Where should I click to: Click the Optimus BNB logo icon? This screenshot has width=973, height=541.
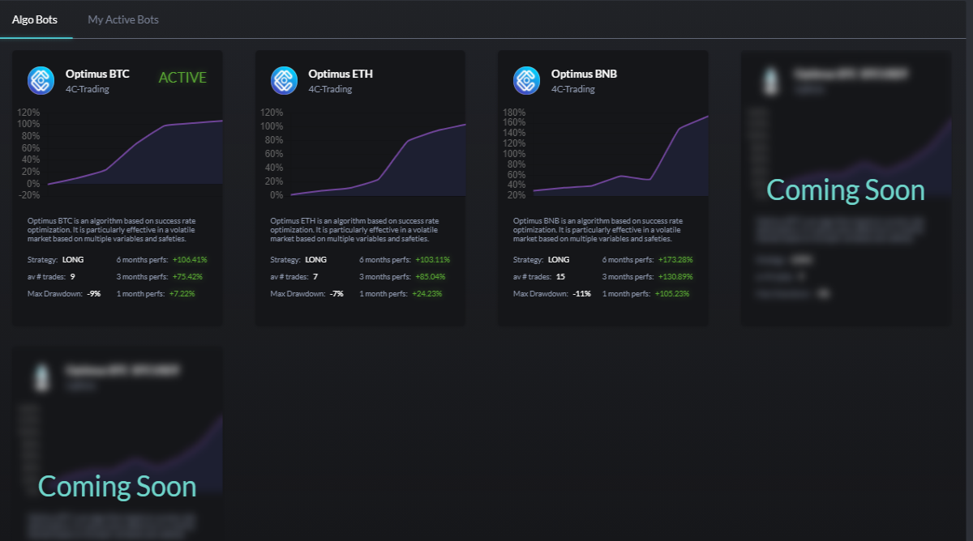[x=526, y=80]
